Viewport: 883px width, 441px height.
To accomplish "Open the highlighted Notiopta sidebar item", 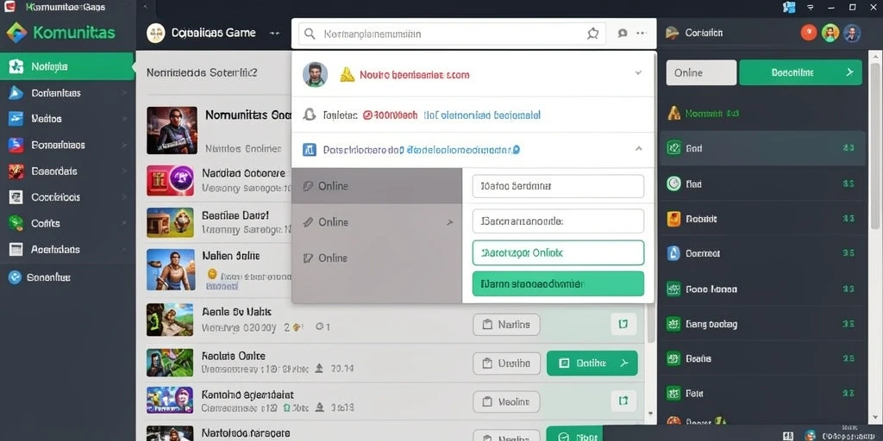I will 67,66.
